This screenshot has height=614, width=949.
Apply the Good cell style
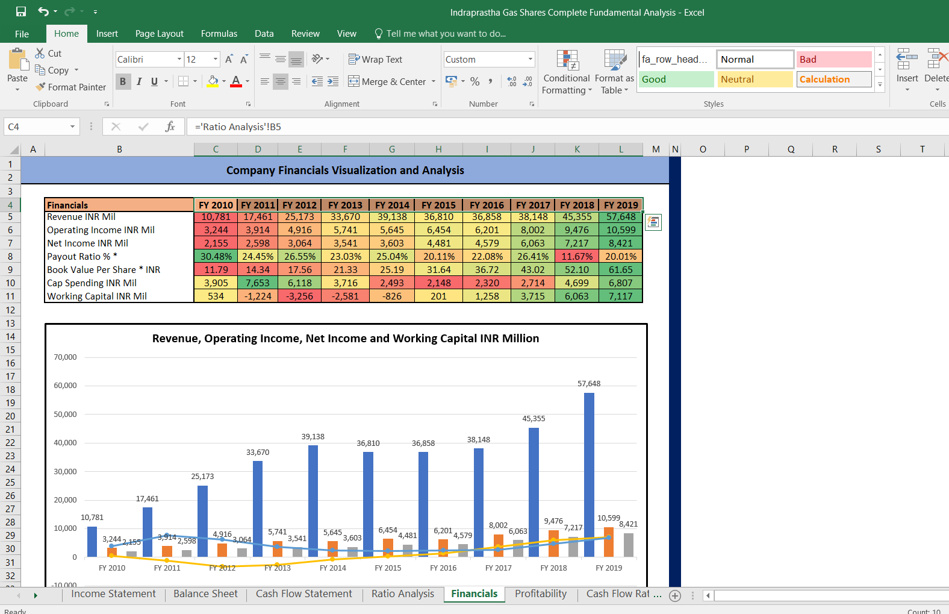[677, 79]
